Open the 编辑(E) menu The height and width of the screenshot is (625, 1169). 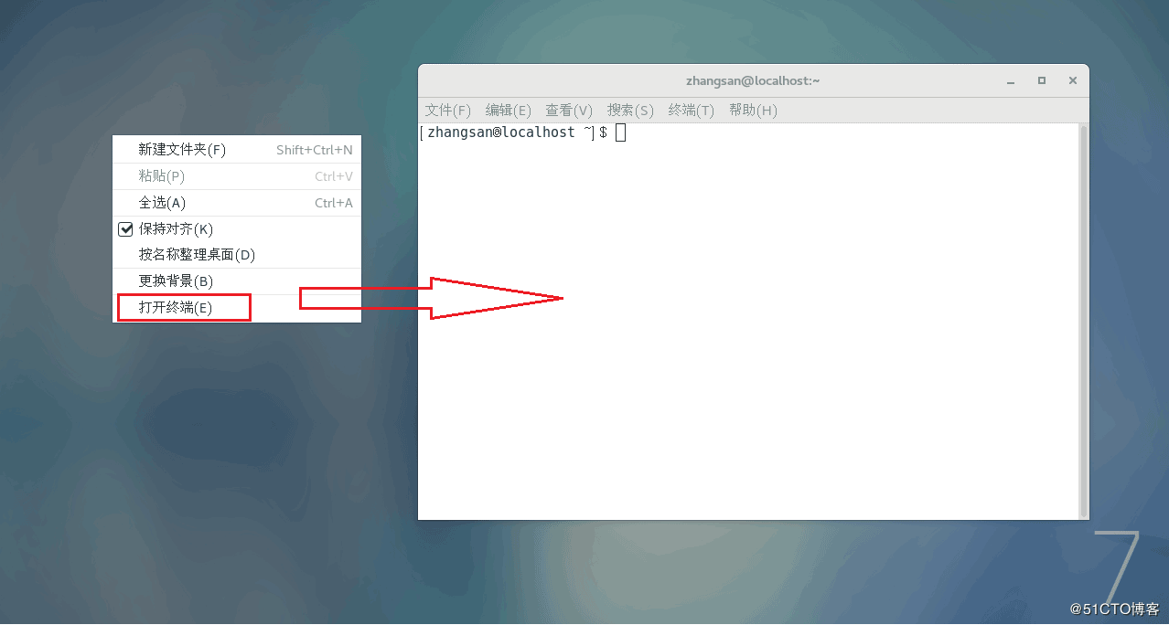[x=508, y=111]
